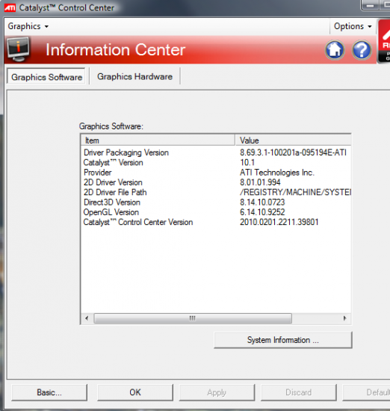Screen dimensions: 390x411
Task: Click the value 6.14.10.9252
Action: point(262,212)
